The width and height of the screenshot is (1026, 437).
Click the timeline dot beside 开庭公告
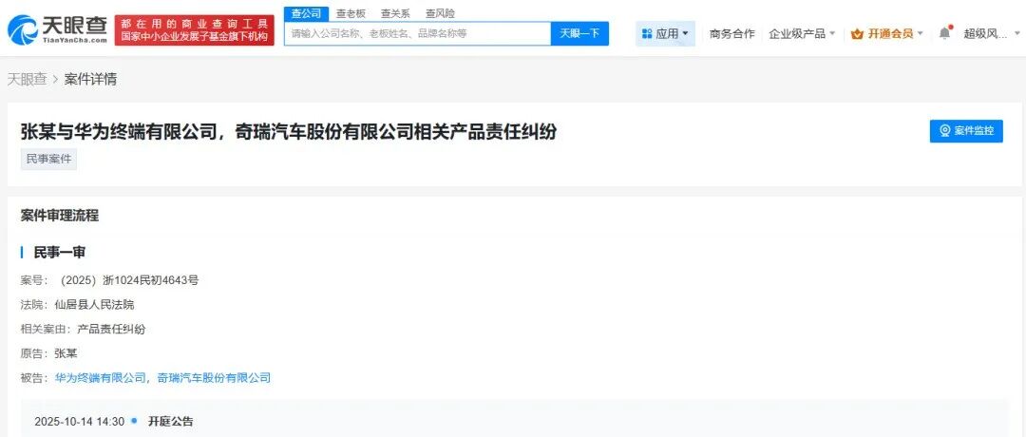134,421
